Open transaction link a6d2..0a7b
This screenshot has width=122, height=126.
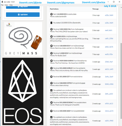tap(109, 47)
